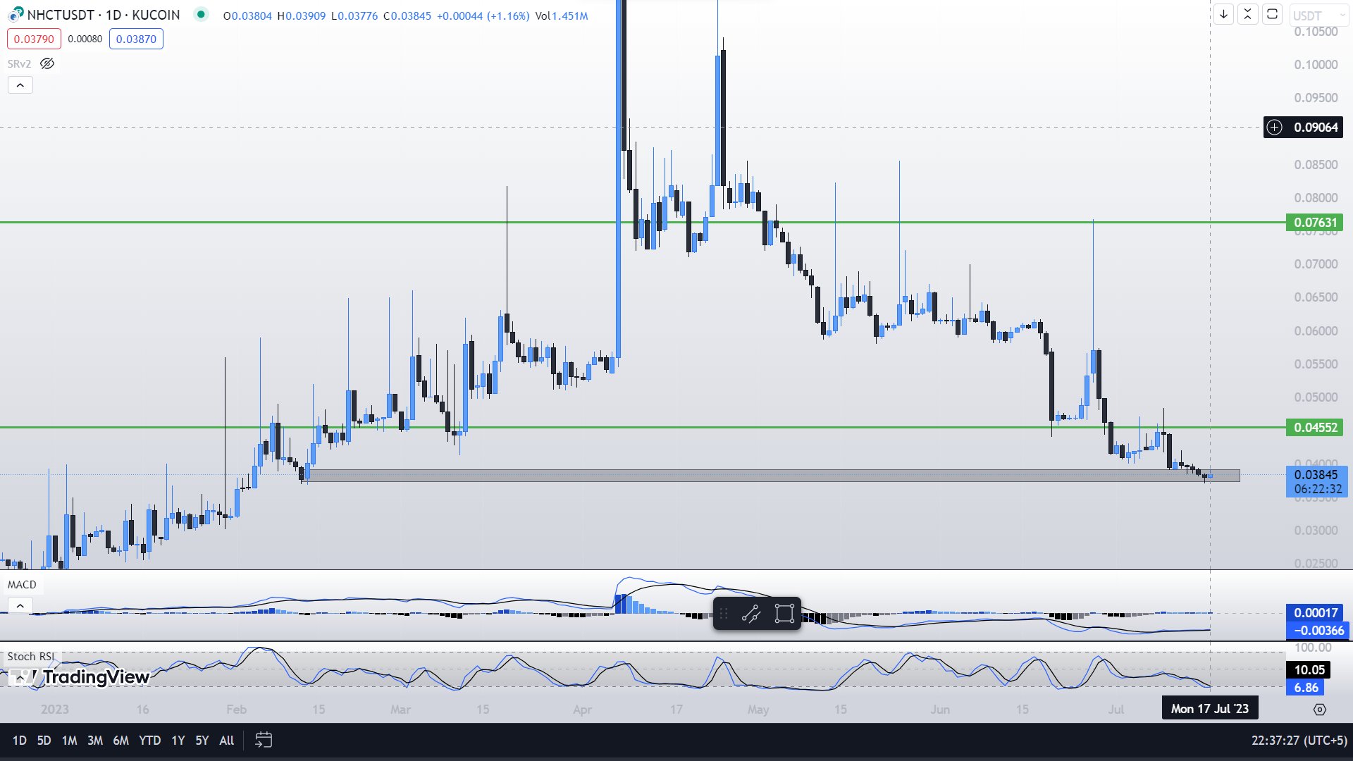This screenshot has width=1353, height=761.
Task: Click the blue 0.03870 price box
Action: [136, 39]
